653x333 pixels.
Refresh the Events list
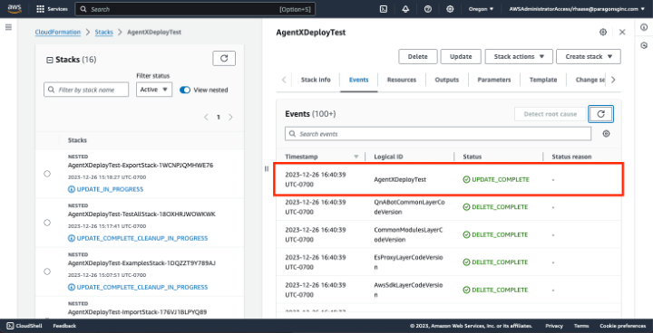[x=600, y=114]
